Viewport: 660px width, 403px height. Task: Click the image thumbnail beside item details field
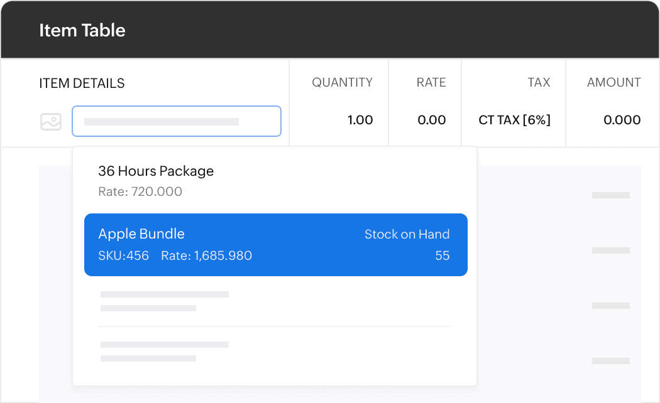(51, 121)
